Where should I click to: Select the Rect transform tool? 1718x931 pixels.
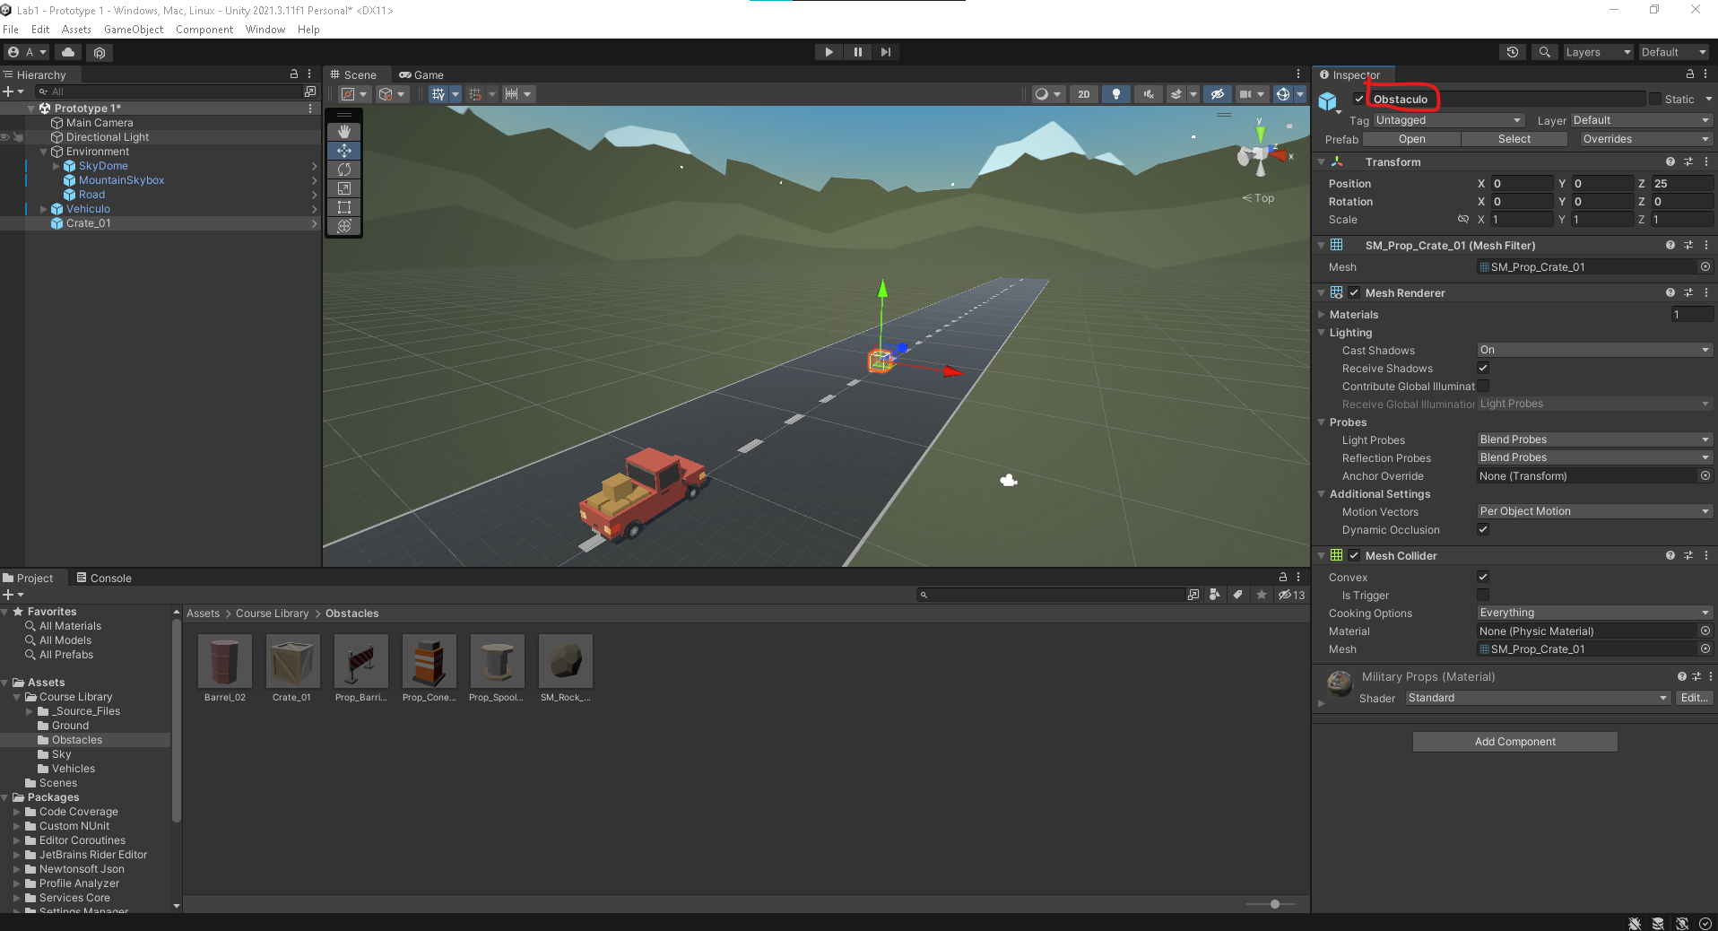click(344, 207)
